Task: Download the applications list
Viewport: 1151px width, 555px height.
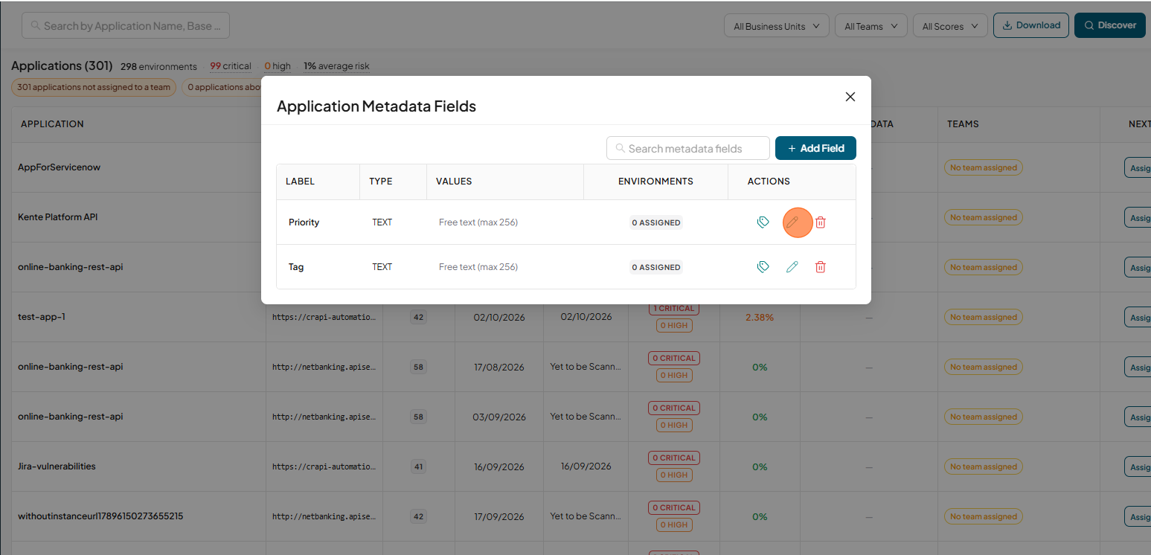Action: (x=1031, y=25)
